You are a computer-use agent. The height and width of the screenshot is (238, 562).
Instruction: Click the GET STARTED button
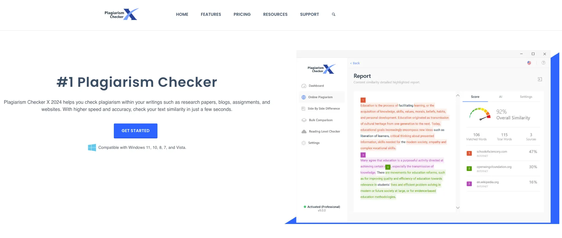(136, 131)
